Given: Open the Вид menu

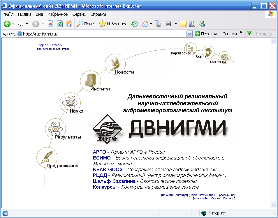Looking at the screenshot, I should coord(39,14).
